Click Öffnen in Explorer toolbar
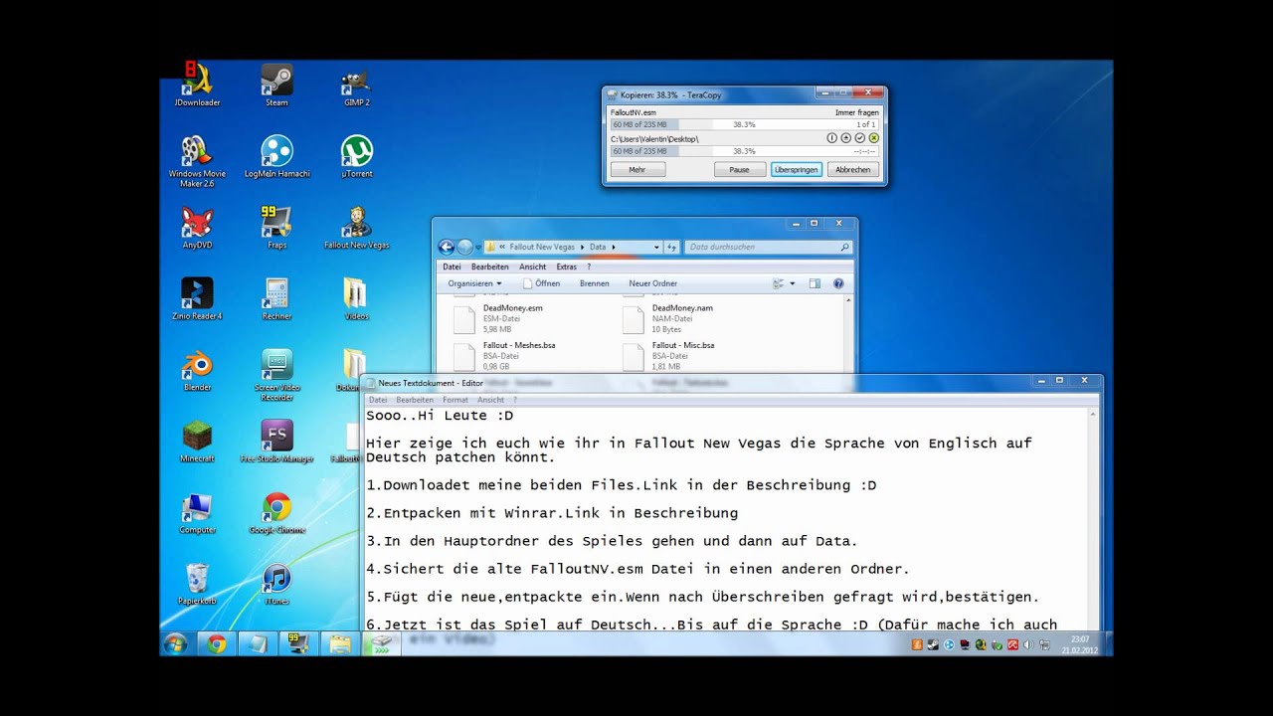 [x=541, y=283]
